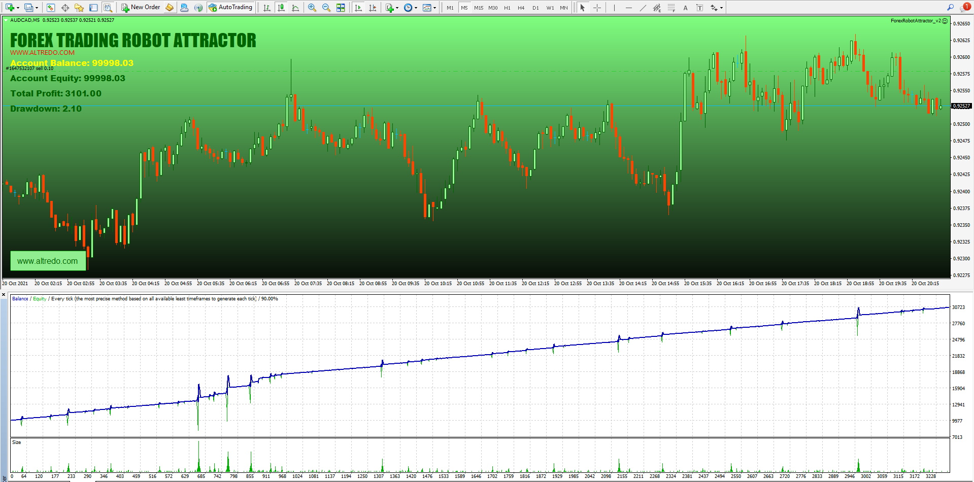Select the Text Label tool
This screenshot has height=482, width=974.
click(x=700, y=8)
